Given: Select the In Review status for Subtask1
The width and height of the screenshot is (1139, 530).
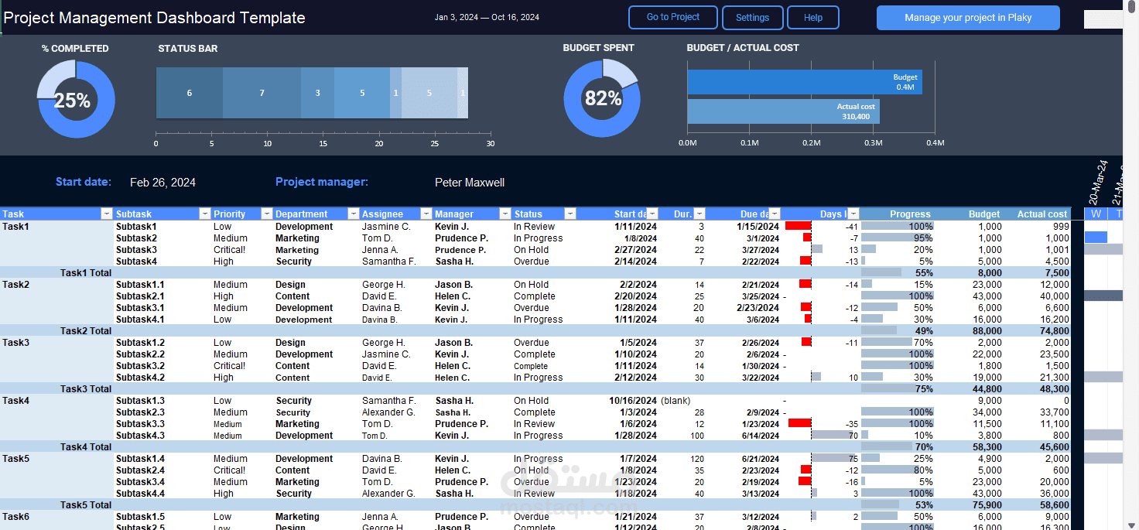Looking at the screenshot, I should [x=534, y=227].
